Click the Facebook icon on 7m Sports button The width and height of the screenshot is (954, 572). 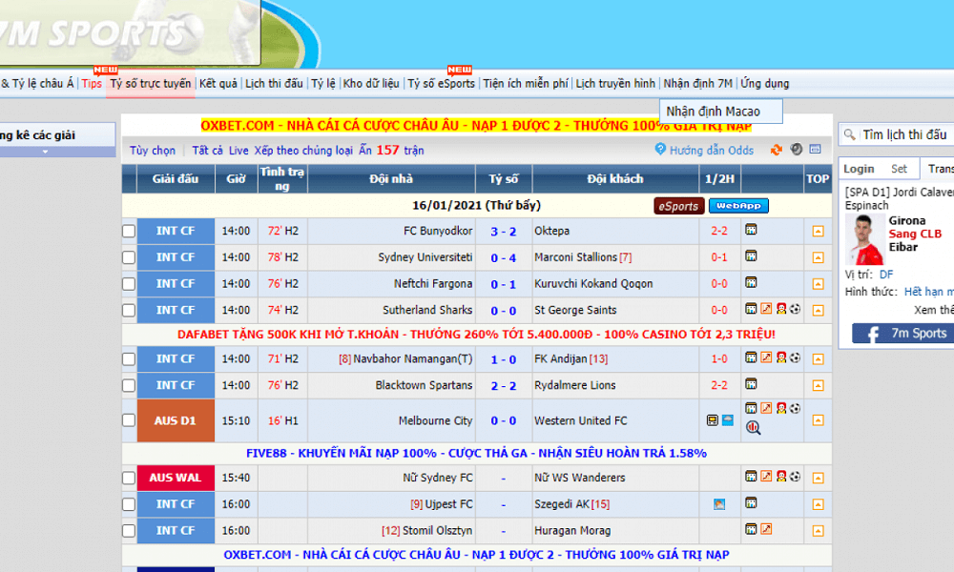point(873,334)
